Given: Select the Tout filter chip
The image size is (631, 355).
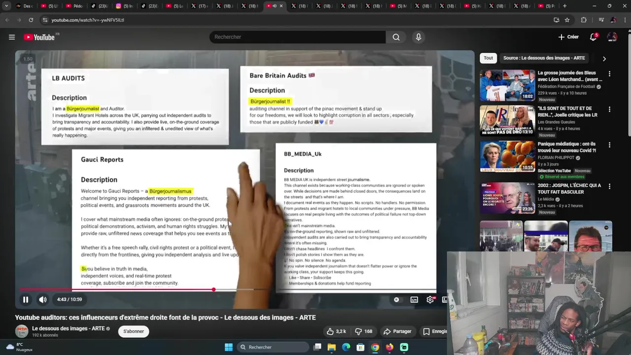Looking at the screenshot, I should coord(488,58).
